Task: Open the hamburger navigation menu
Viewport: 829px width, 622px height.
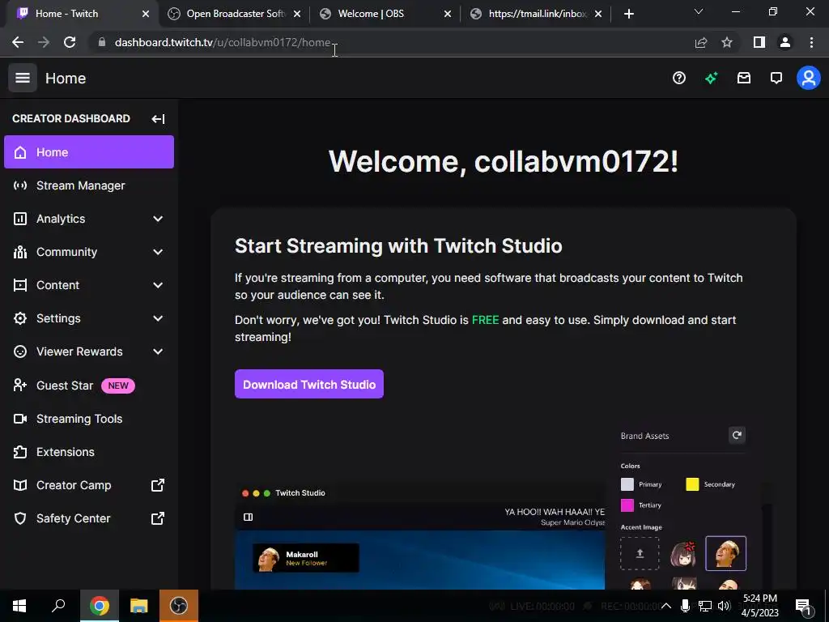Action: tap(22, 78)
